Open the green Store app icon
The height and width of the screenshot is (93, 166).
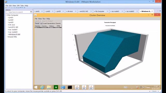pyautogui.click(x=56, y=87)
